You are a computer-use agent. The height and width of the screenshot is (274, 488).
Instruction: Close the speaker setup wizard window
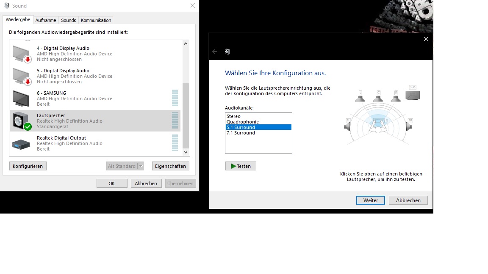tap(426, 39)
